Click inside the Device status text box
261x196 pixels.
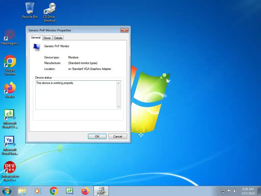pyautogui.click(x=76, y=95)
